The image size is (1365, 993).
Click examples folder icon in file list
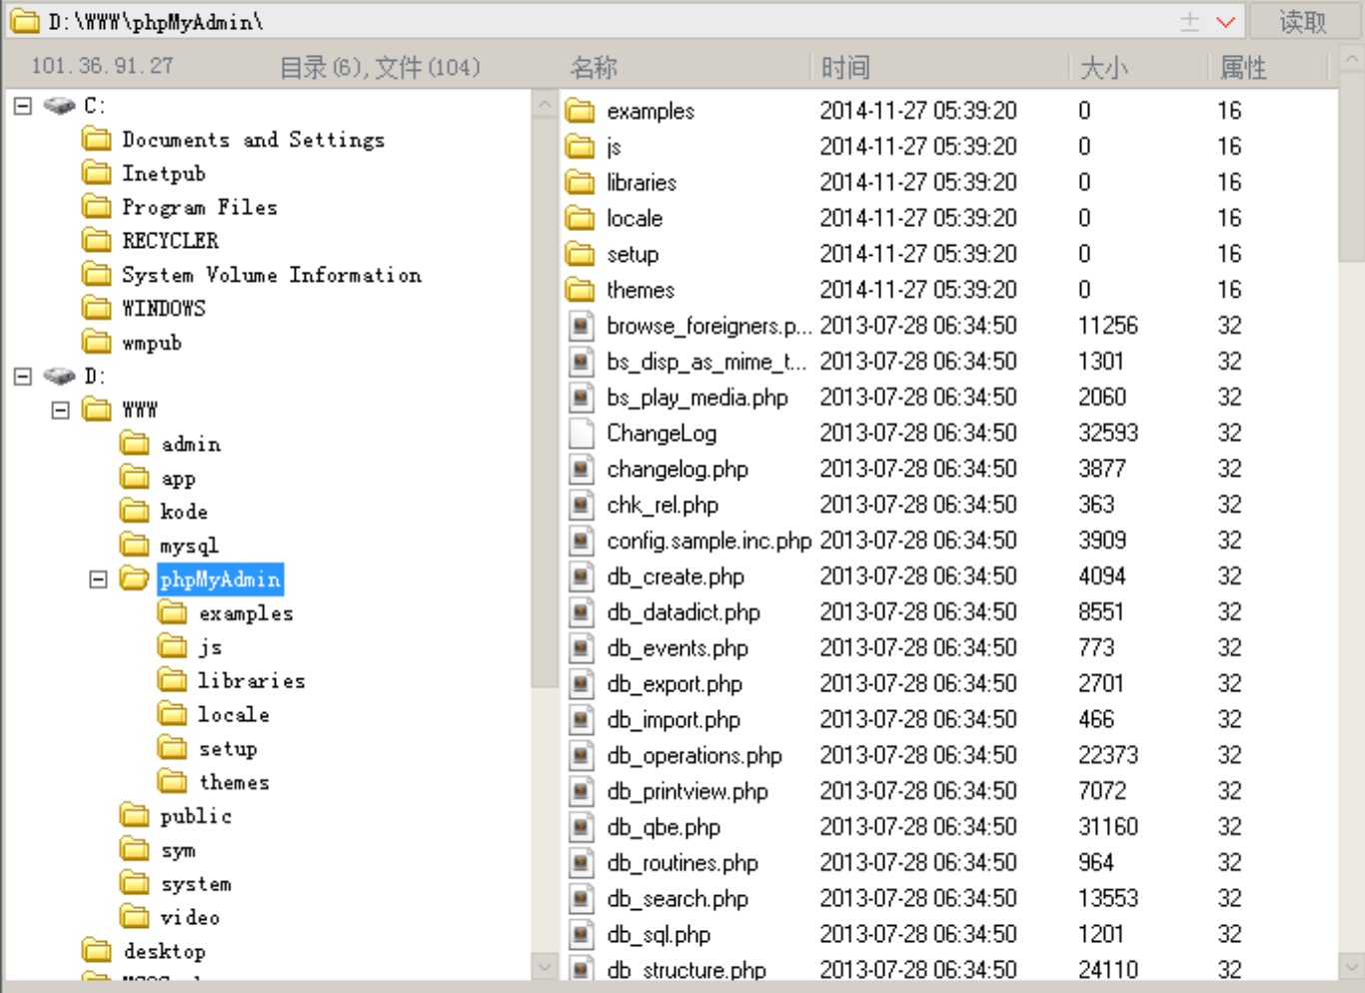(x=580, y=110)
